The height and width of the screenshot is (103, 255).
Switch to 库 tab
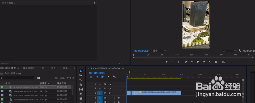click(43, 68)
